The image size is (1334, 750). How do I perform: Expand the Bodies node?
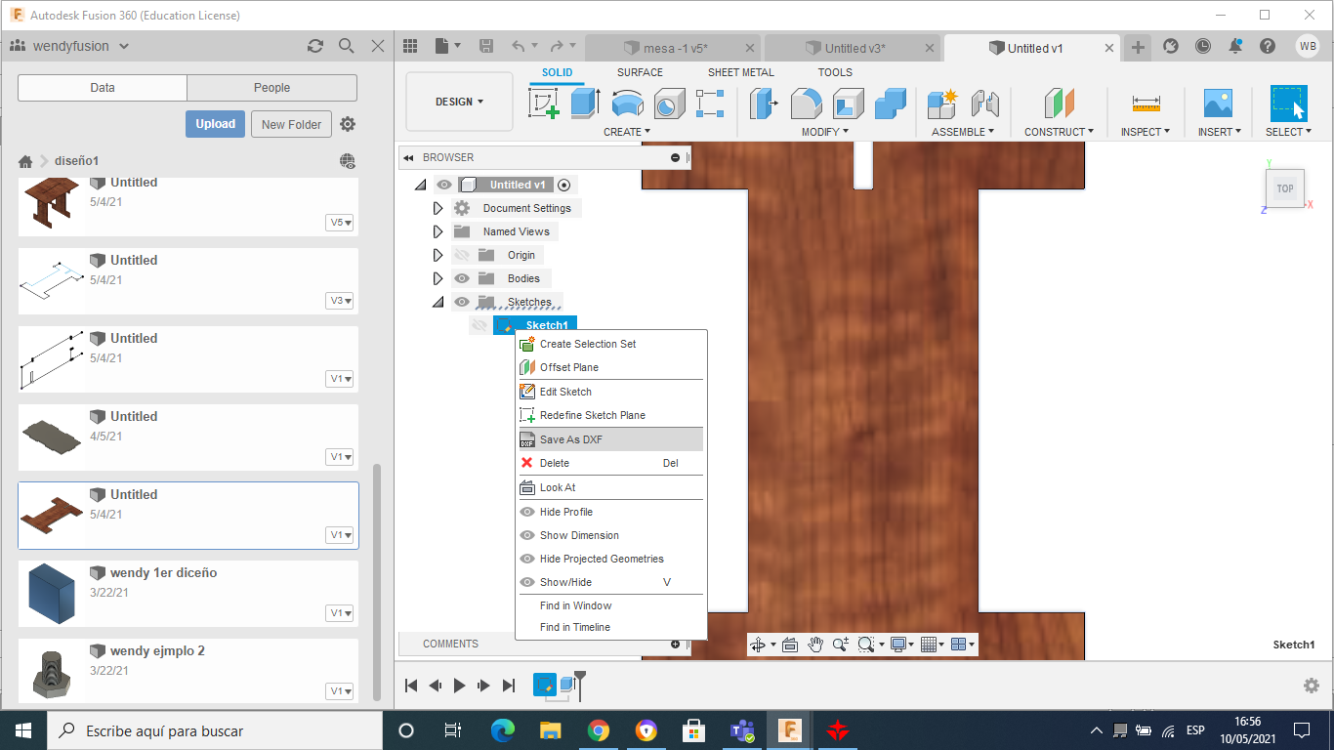point(438,278)
